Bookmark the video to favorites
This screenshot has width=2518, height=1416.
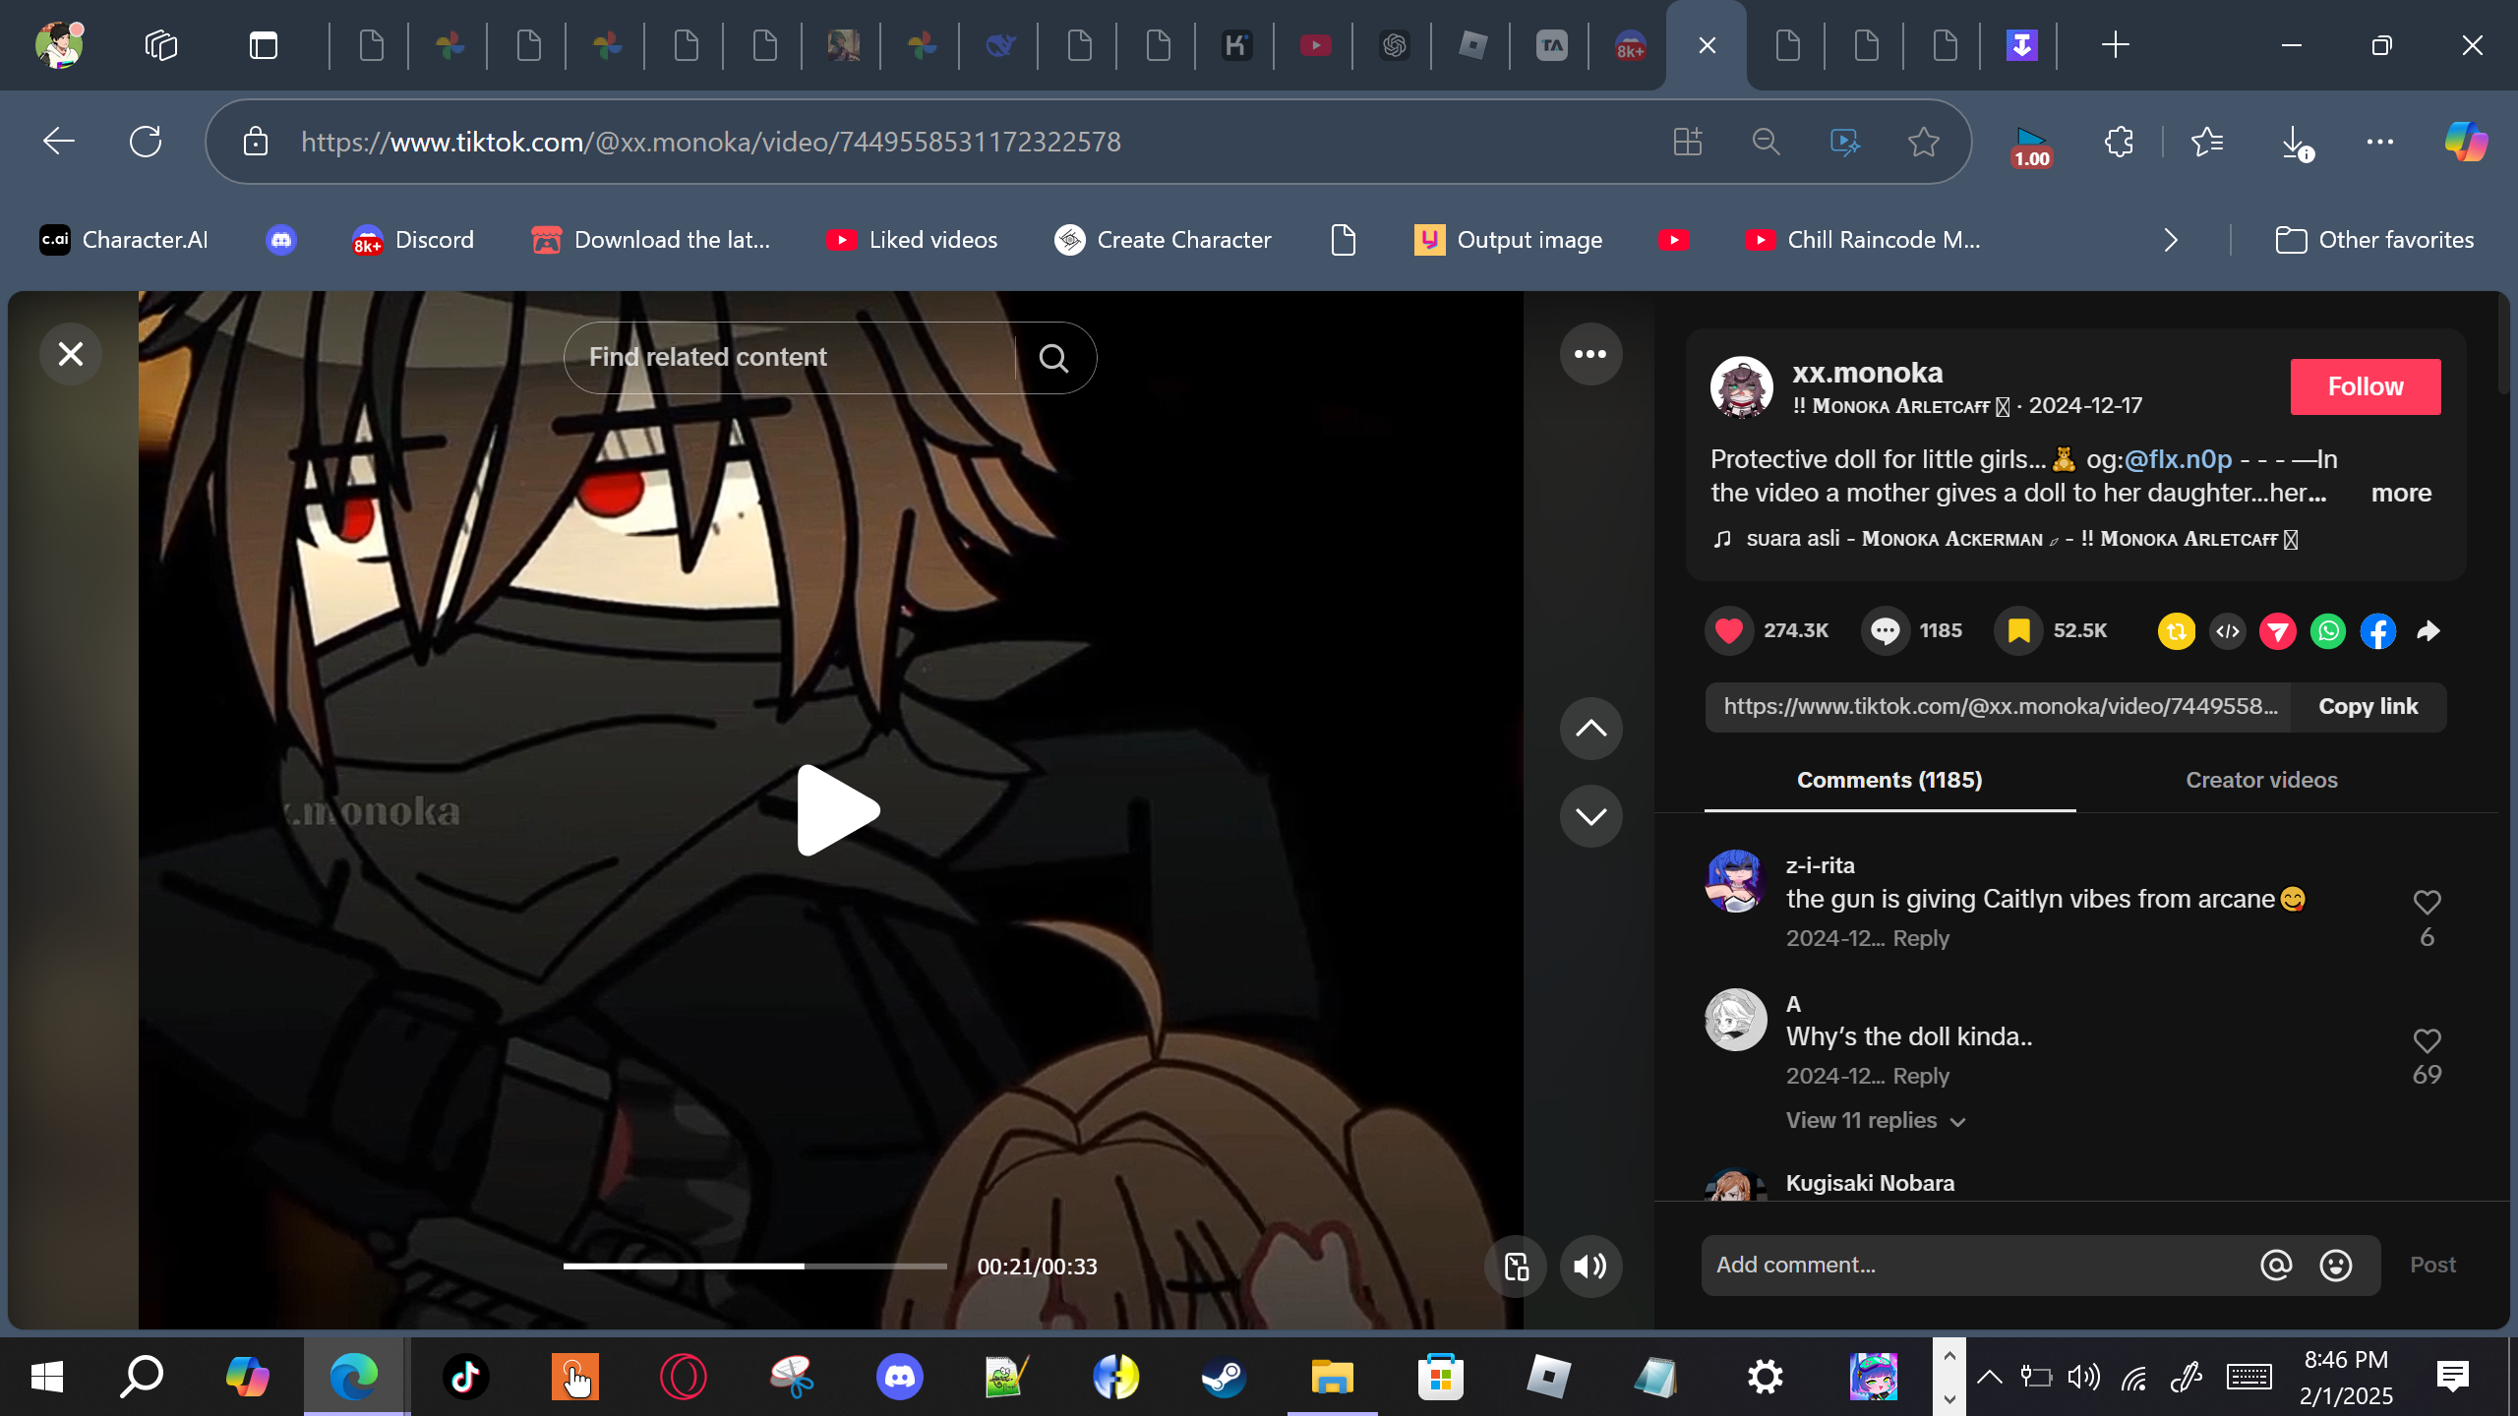[x=2018, y=630]
